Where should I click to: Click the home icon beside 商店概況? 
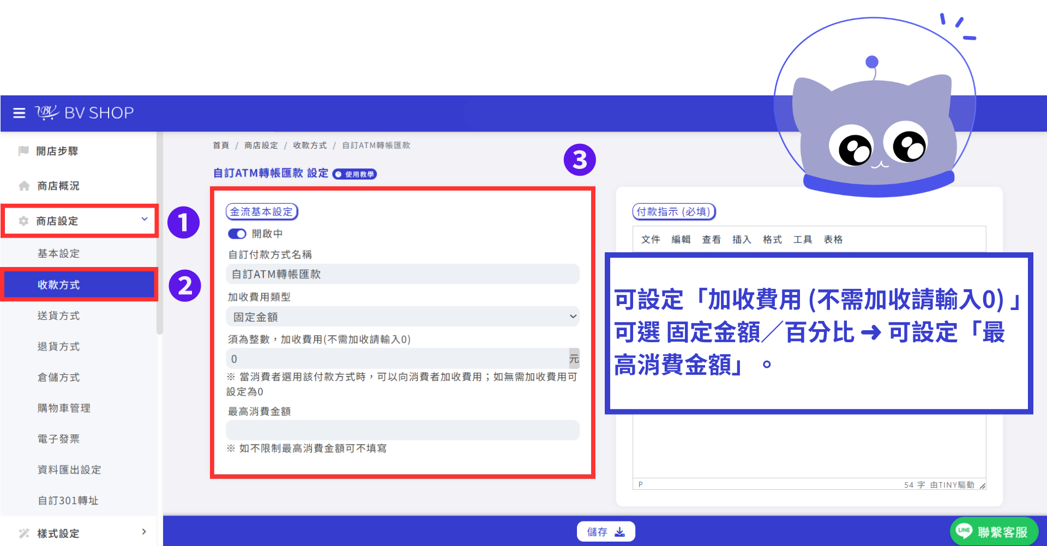pyautogui.click(x=24, y=186)
